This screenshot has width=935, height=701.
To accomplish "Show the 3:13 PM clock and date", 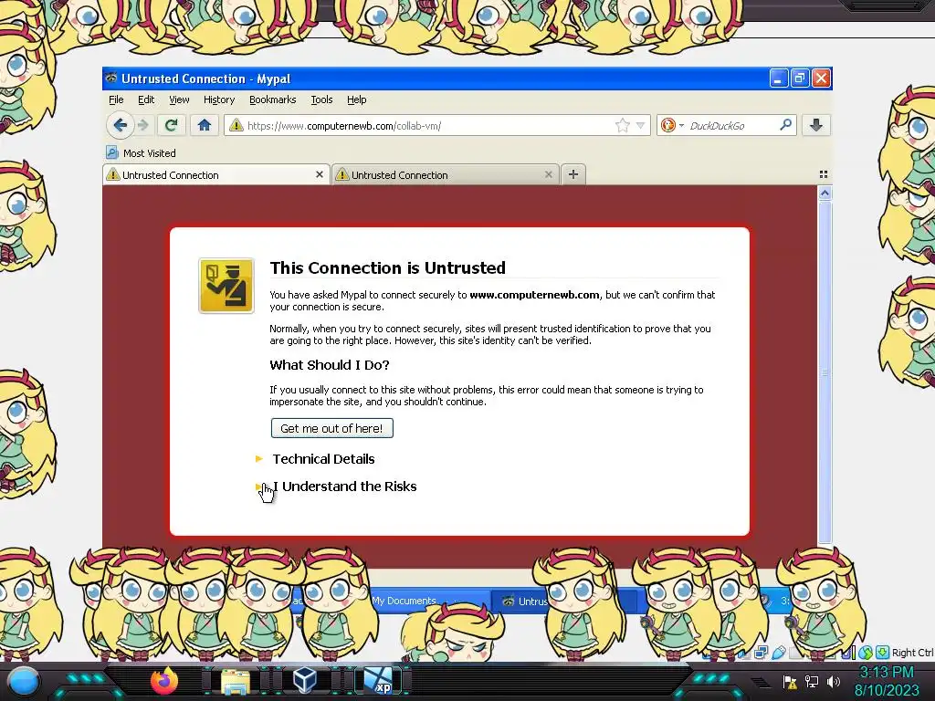I will click(x=887, y=681).
